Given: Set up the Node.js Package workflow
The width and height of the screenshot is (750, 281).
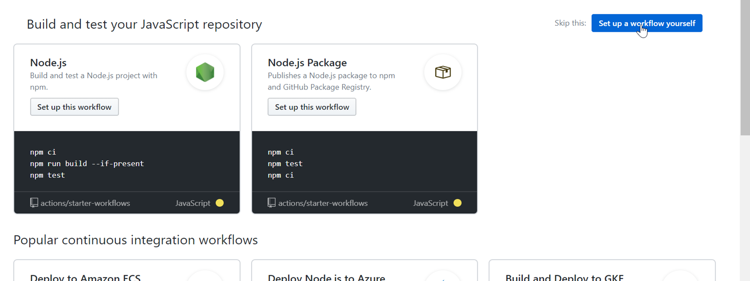Looking at the screenshot, I should (x=312, y=107).
